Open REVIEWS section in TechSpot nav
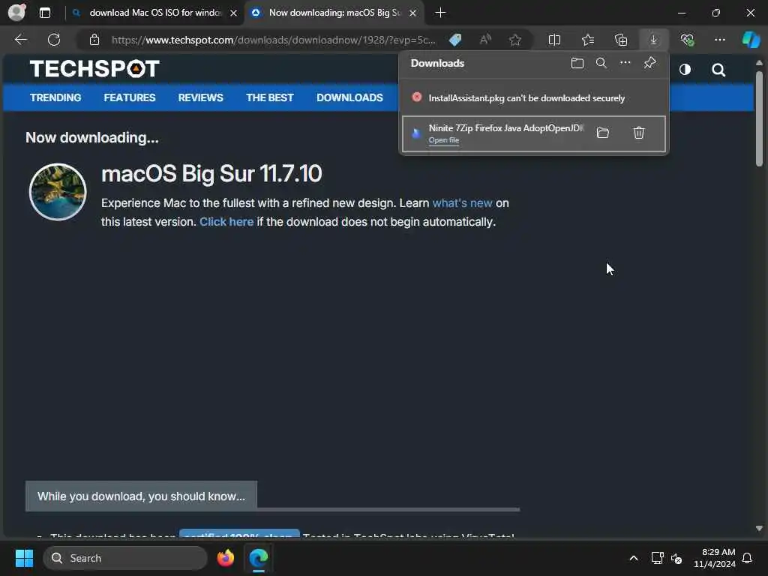 [x=200, y=97]
